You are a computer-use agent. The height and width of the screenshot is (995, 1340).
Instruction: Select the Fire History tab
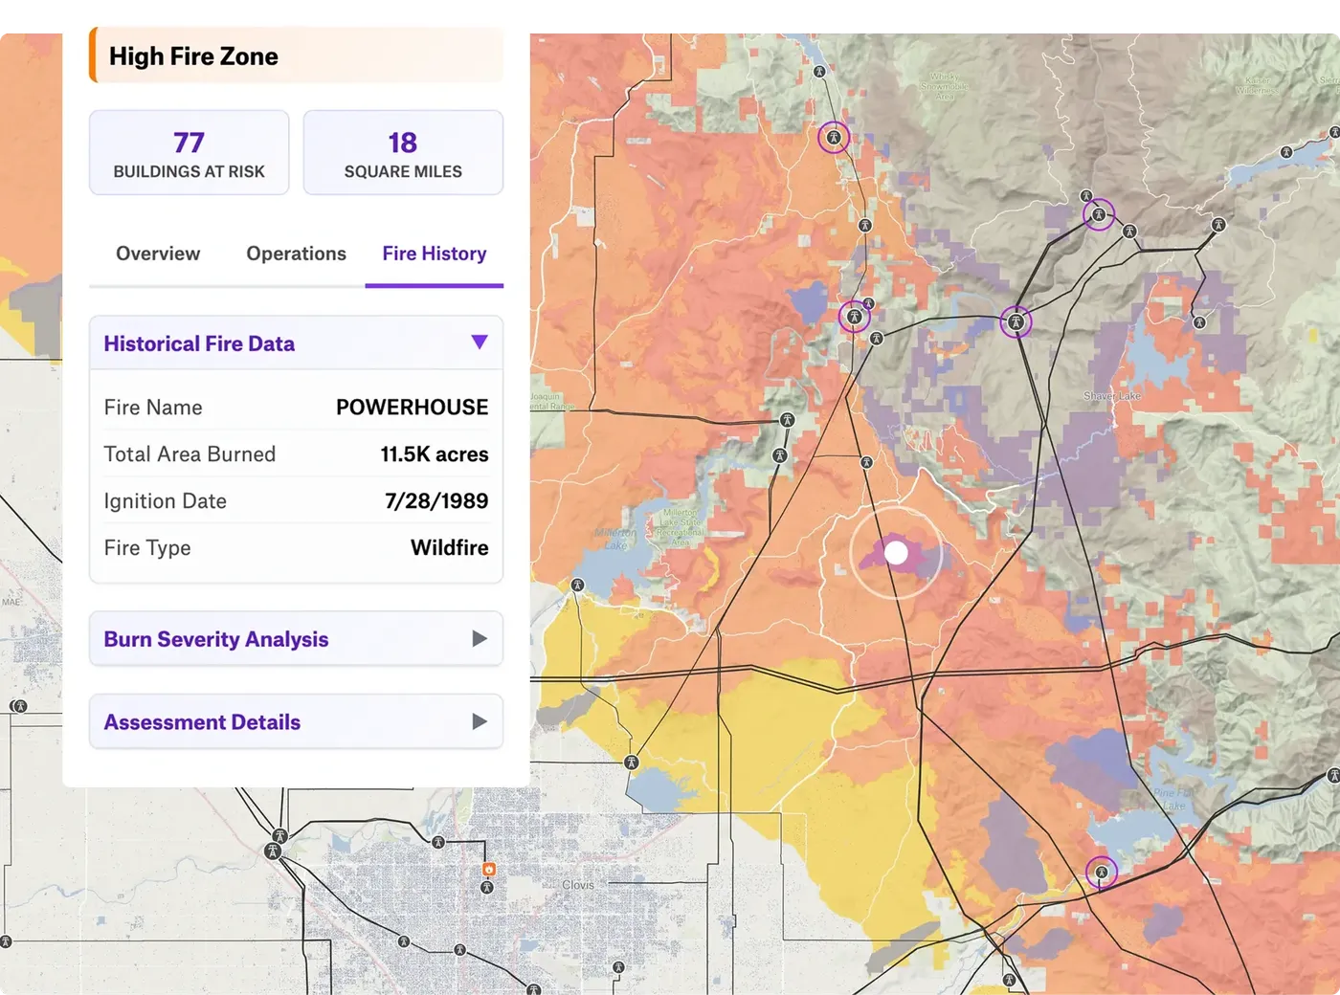pos(435,254)
